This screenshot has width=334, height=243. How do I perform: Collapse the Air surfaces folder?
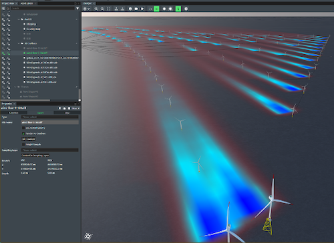coord(19,43)
